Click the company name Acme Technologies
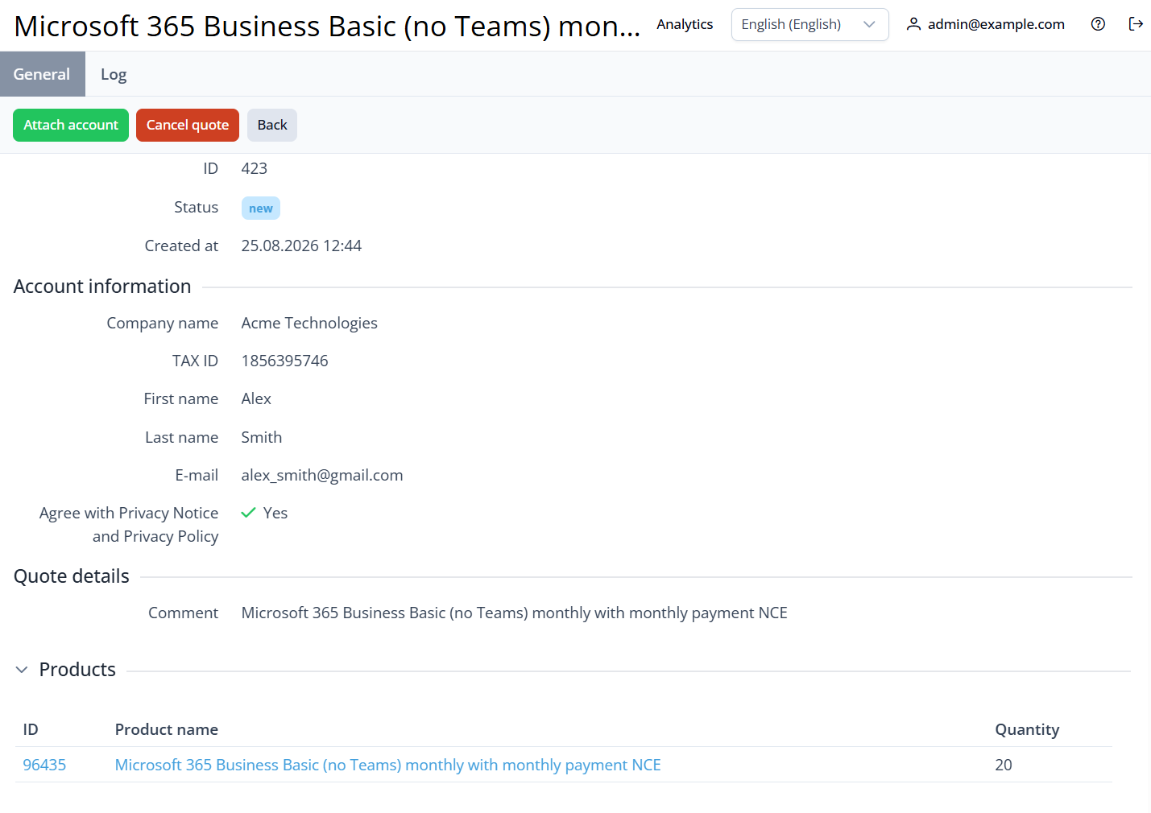The image size is (1151, 813). tap(309, 323)
